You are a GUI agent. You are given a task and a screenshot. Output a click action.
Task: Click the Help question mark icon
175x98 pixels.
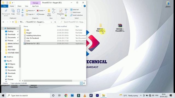(x=84, y=6)
